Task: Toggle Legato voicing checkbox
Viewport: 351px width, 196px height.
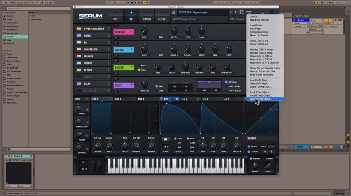Action: (x=248, y=152)
